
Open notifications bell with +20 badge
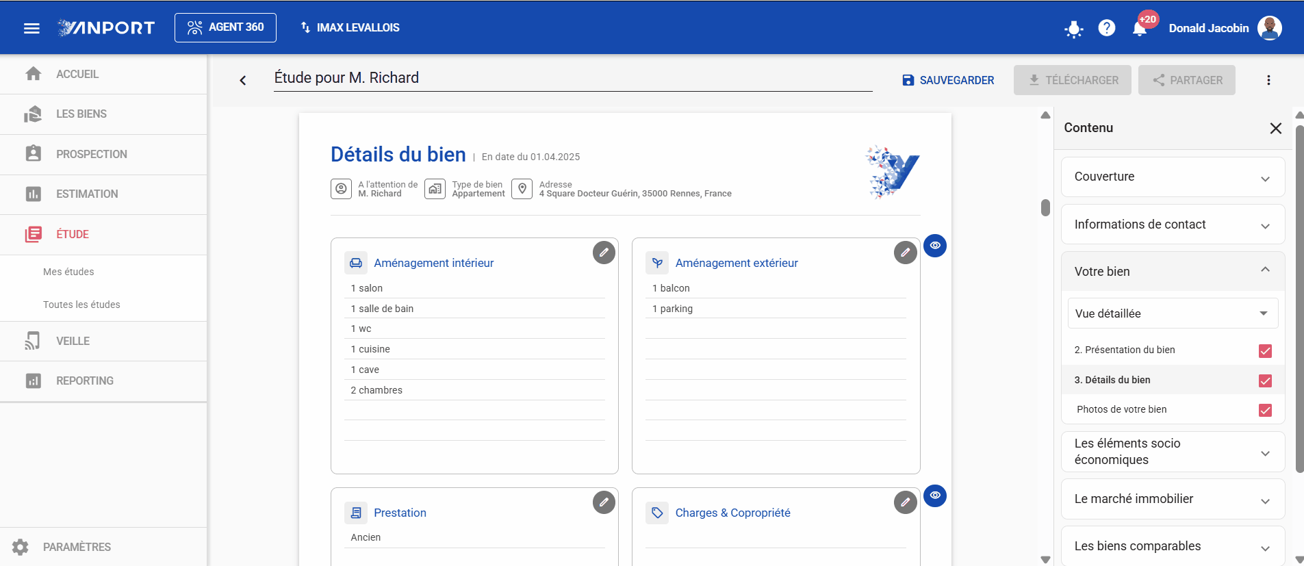pos(1140,28)
